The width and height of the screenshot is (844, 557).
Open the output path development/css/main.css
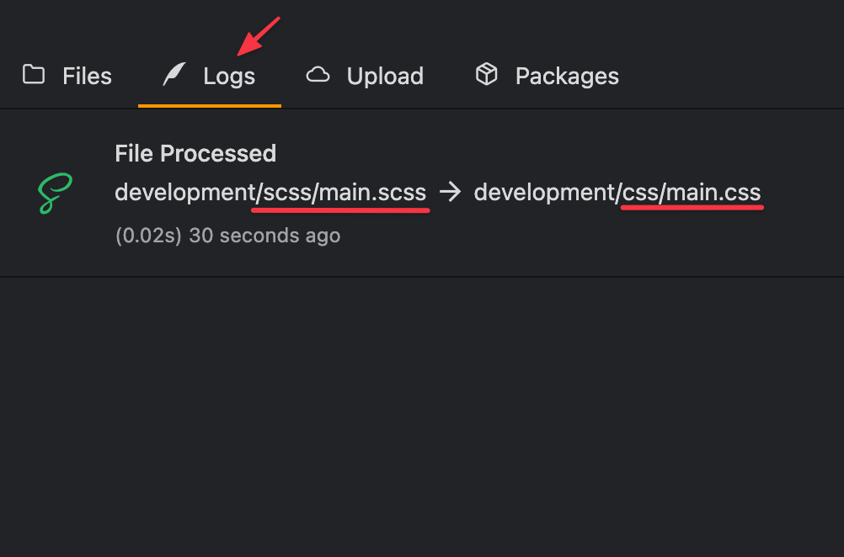(x=617, y=193)
